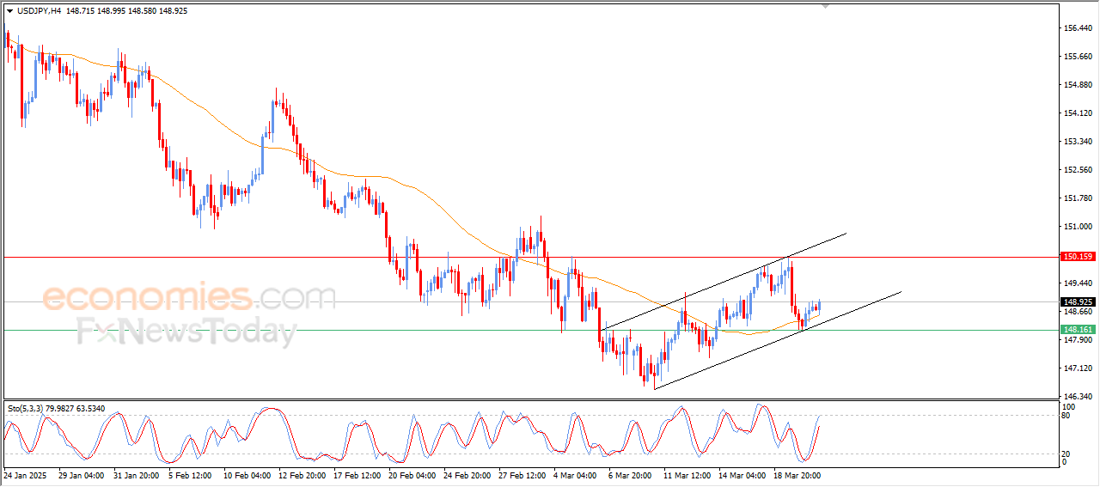The image size is (1100, 487).
Task: Click the 6 Mar 20:00 time label
Action: point(632,475)
